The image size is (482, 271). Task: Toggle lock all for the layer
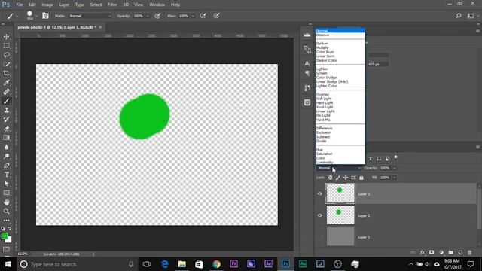point(361,178)
